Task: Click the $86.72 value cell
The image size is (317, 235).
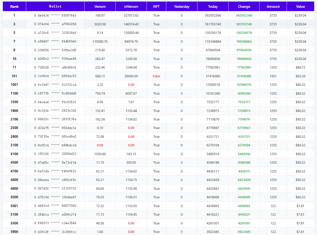Action: [300, 67]
